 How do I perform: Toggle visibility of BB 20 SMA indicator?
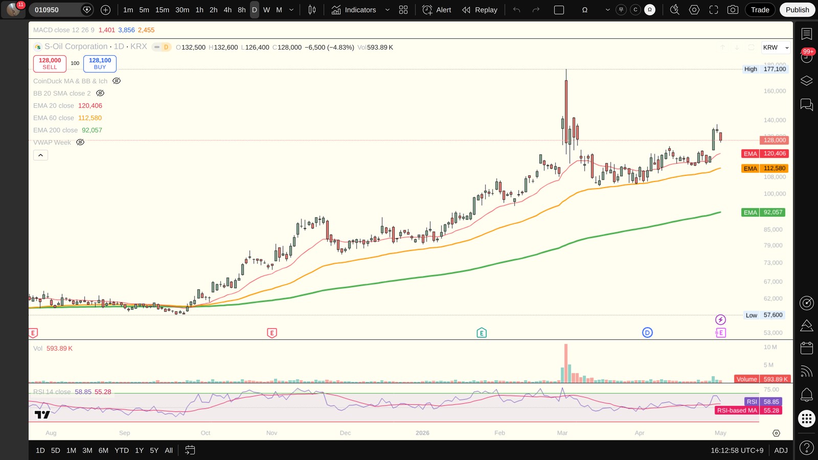pos(100,93)
